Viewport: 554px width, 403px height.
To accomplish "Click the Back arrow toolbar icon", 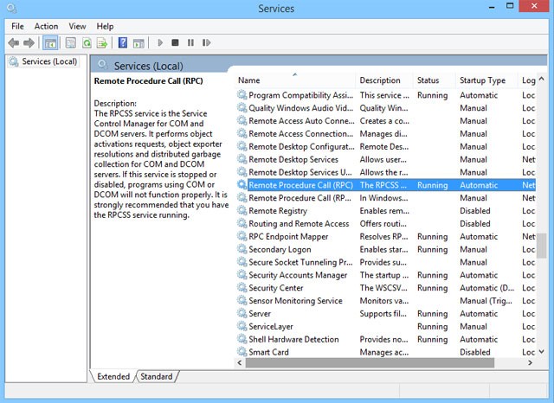I will (14, 43).
